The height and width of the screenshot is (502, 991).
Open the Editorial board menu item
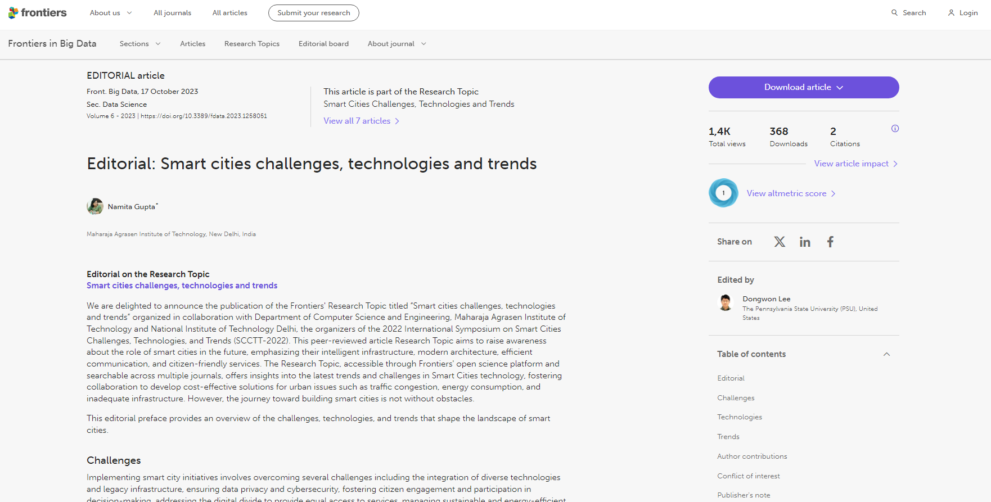coord(323,43)
